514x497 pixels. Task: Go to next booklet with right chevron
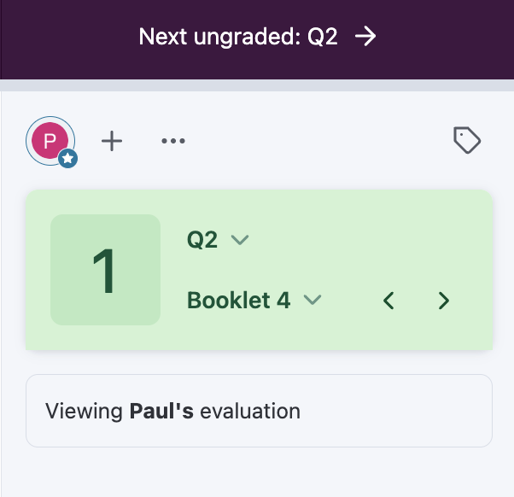(x=443, y=301)
